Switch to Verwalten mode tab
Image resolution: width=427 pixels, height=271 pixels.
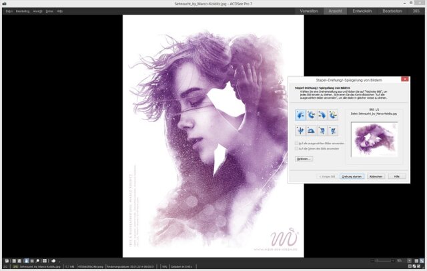[309, 11]
